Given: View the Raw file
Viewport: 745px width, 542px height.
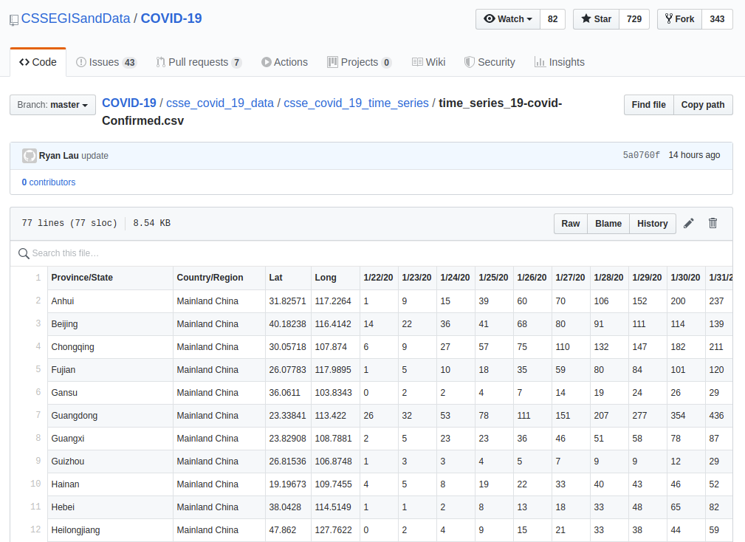Looking at the screenshot, I should pos(571,224).
